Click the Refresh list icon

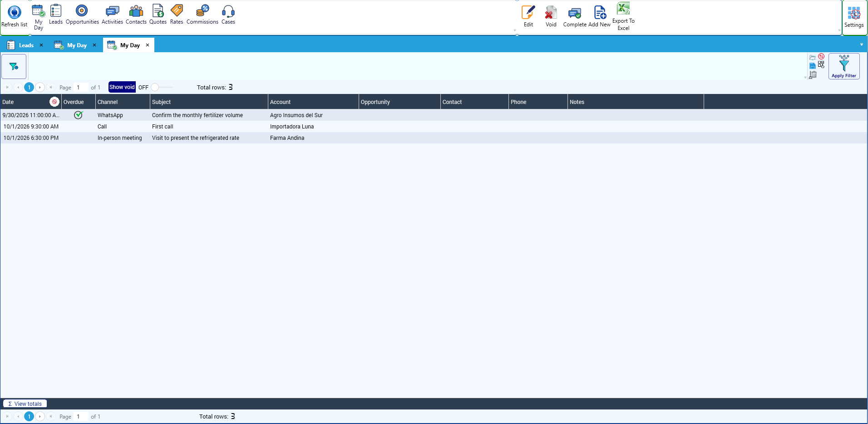click(15, 12)
